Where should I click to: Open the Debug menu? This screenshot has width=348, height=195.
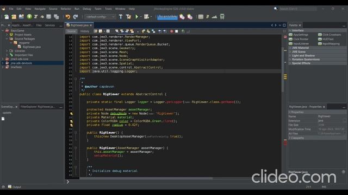(x=87, y=9)
